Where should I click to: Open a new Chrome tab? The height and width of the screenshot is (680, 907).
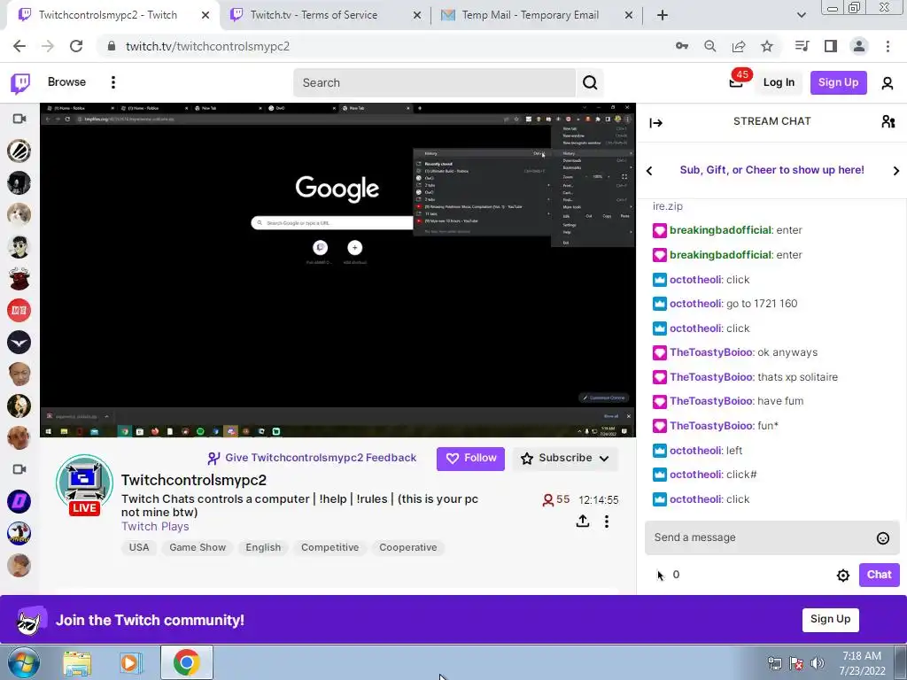click(663, 15)
